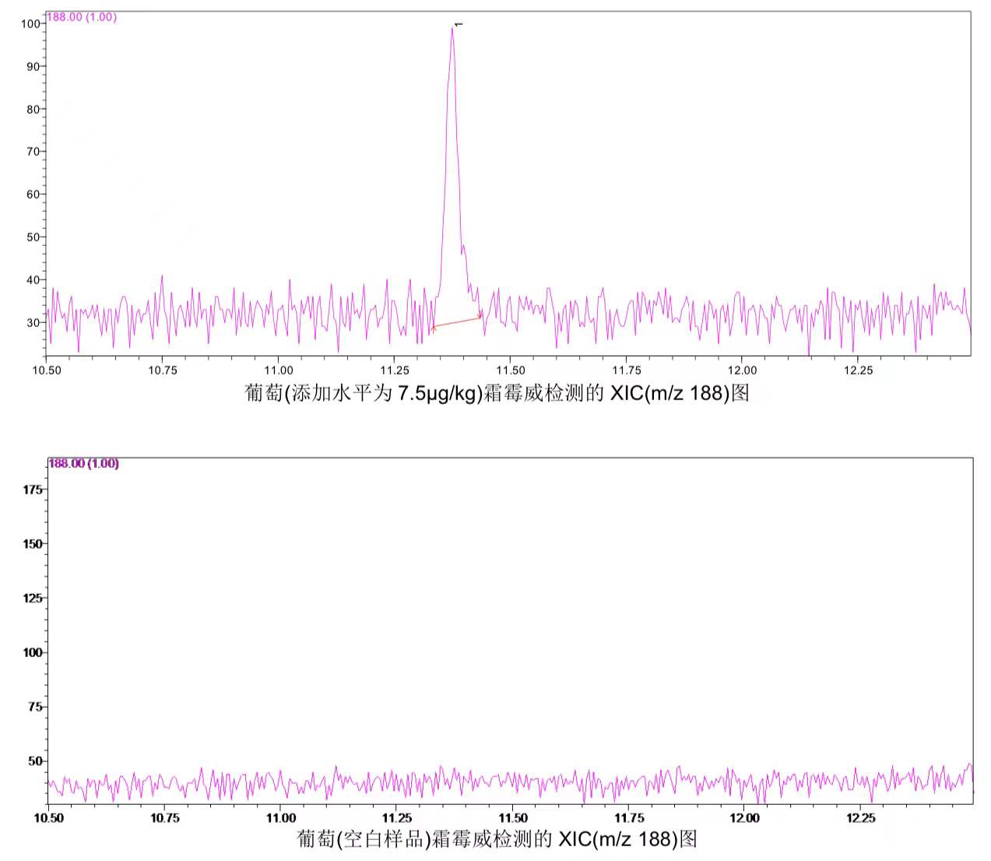Click the baseline start marker left of the peak
The width and height of the screenshot is (991, 861).
[433, 328]
